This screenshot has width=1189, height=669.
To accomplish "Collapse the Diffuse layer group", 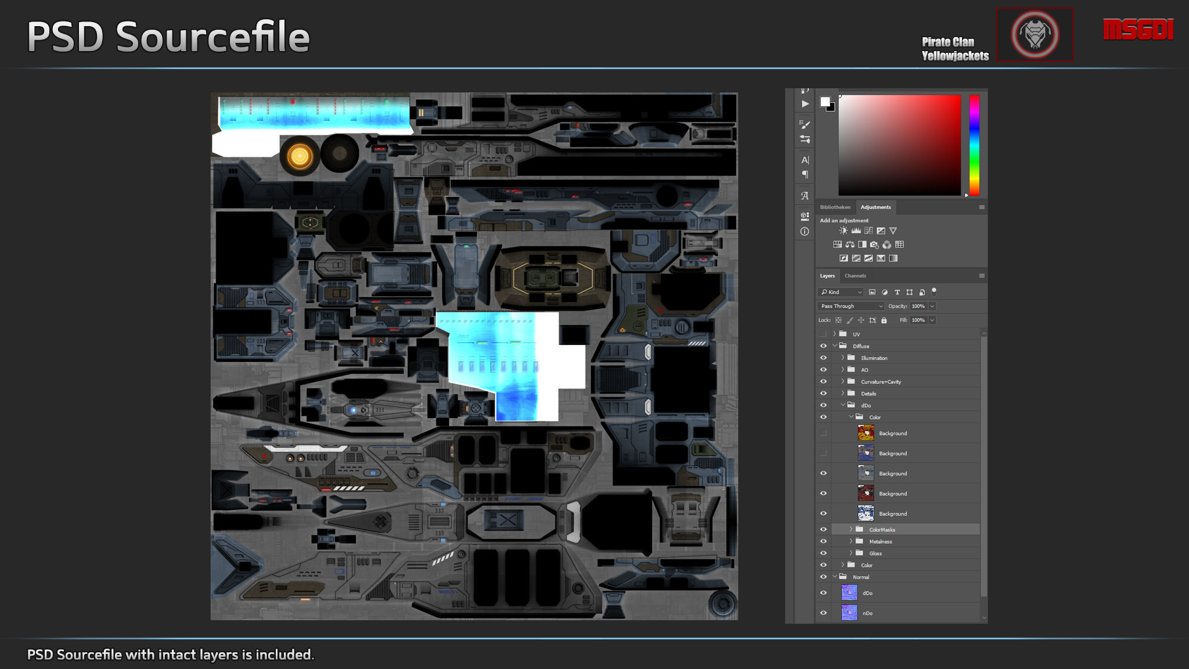I will [835, 346].
